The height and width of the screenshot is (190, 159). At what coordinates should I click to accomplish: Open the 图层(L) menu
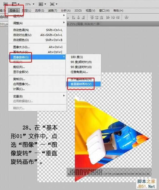[x=27, y=11]
